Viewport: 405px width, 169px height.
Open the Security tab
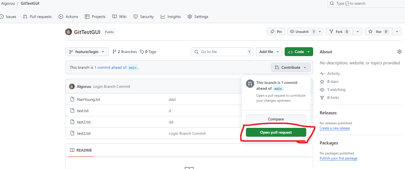pos(143,17)
